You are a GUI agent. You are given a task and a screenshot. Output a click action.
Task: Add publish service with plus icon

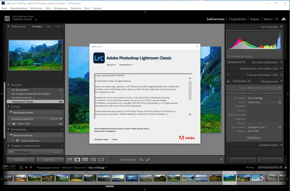point(62,146)
